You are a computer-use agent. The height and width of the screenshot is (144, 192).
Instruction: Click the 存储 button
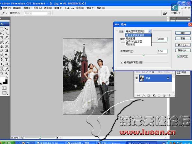(x=183, y=50)
